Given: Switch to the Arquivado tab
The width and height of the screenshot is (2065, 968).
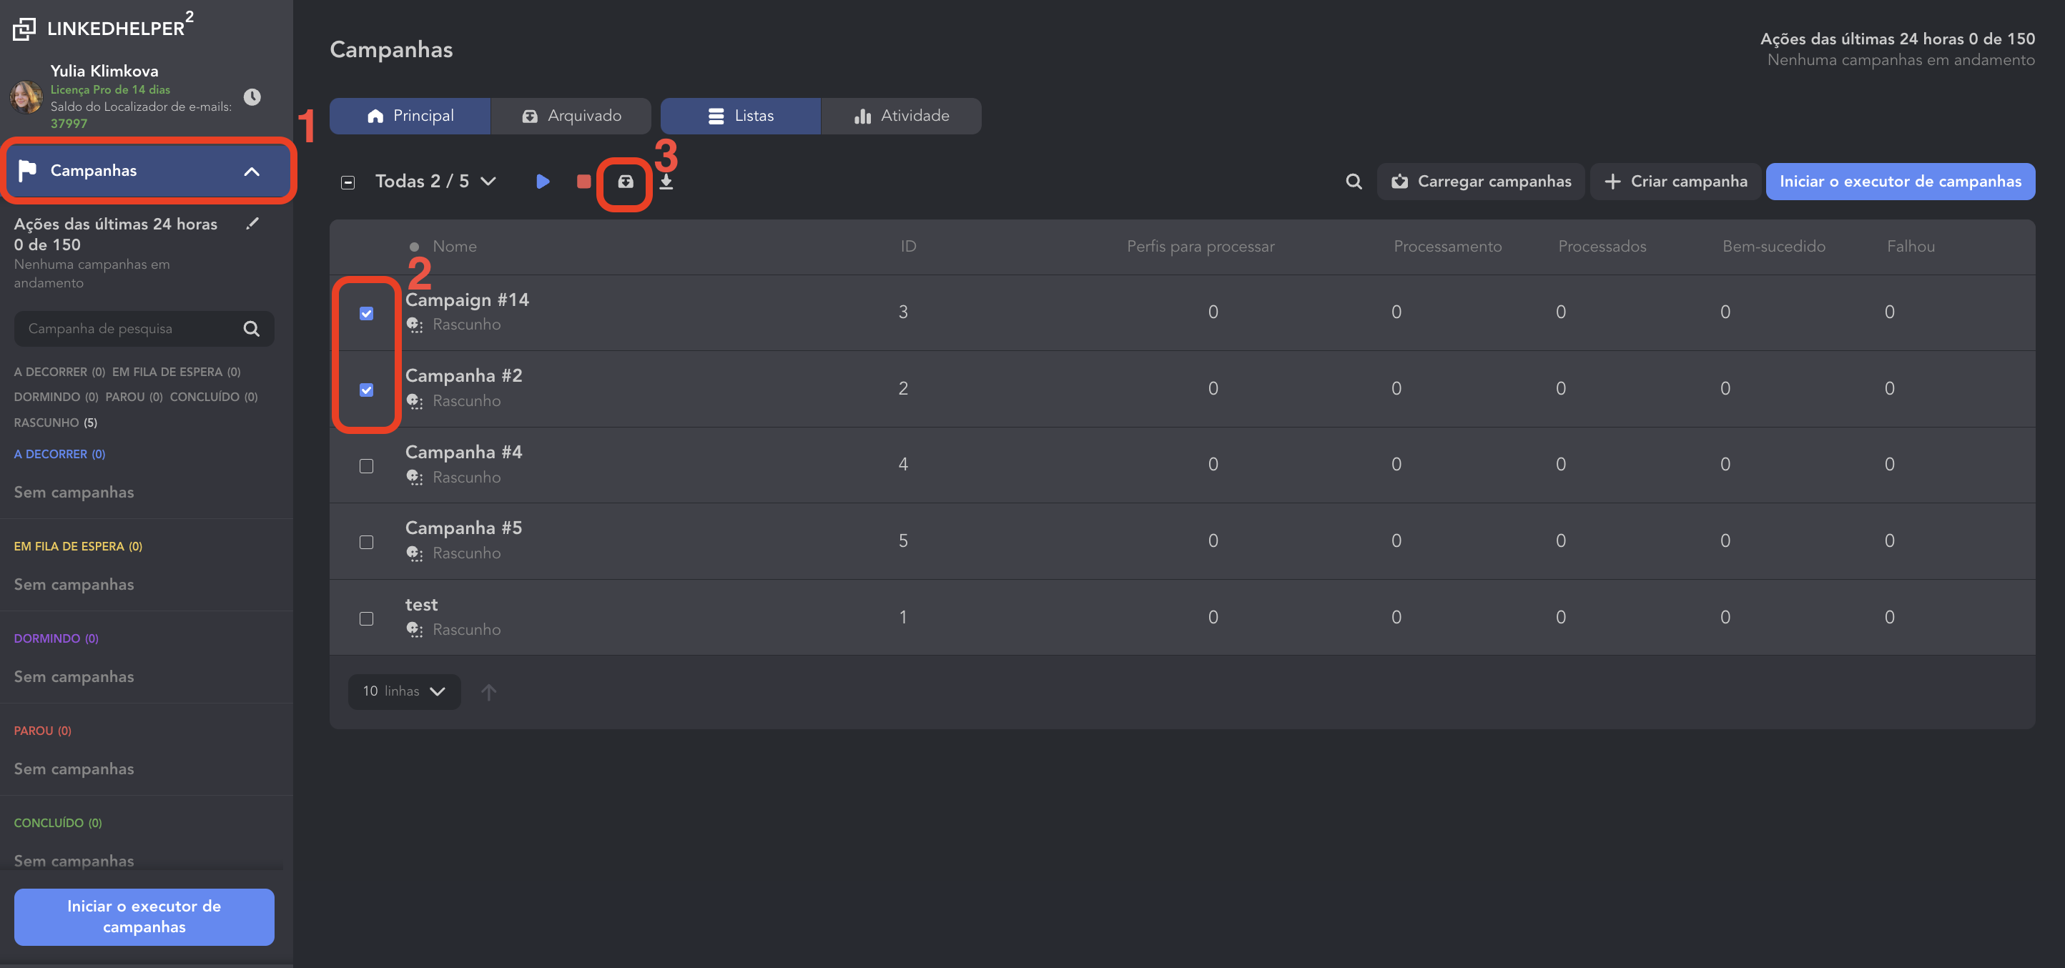Looking at the screenshot, I should click(x=571, y=117).
